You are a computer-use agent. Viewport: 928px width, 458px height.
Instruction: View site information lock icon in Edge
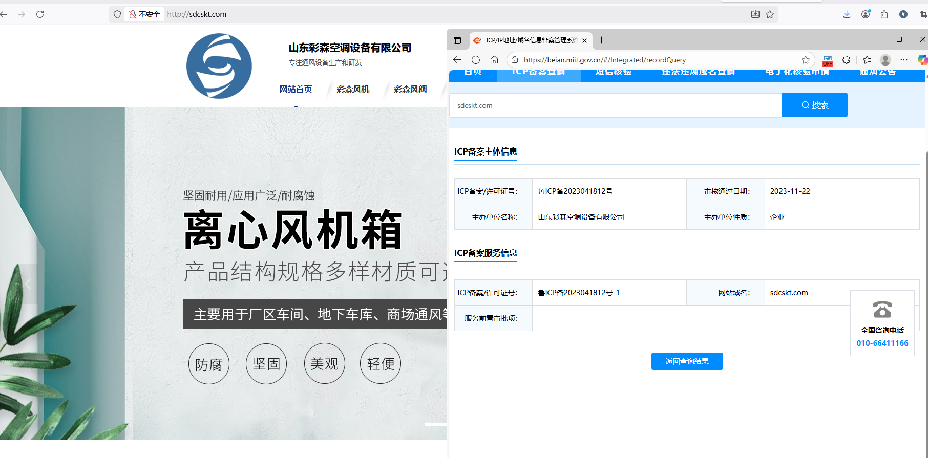515,60
